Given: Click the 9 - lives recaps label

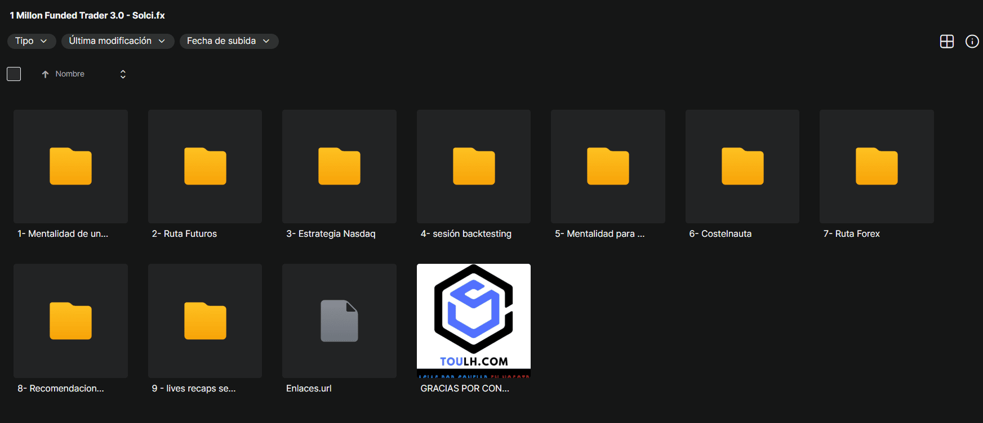Looking at the screenshot, I should (x=194, y=388).
